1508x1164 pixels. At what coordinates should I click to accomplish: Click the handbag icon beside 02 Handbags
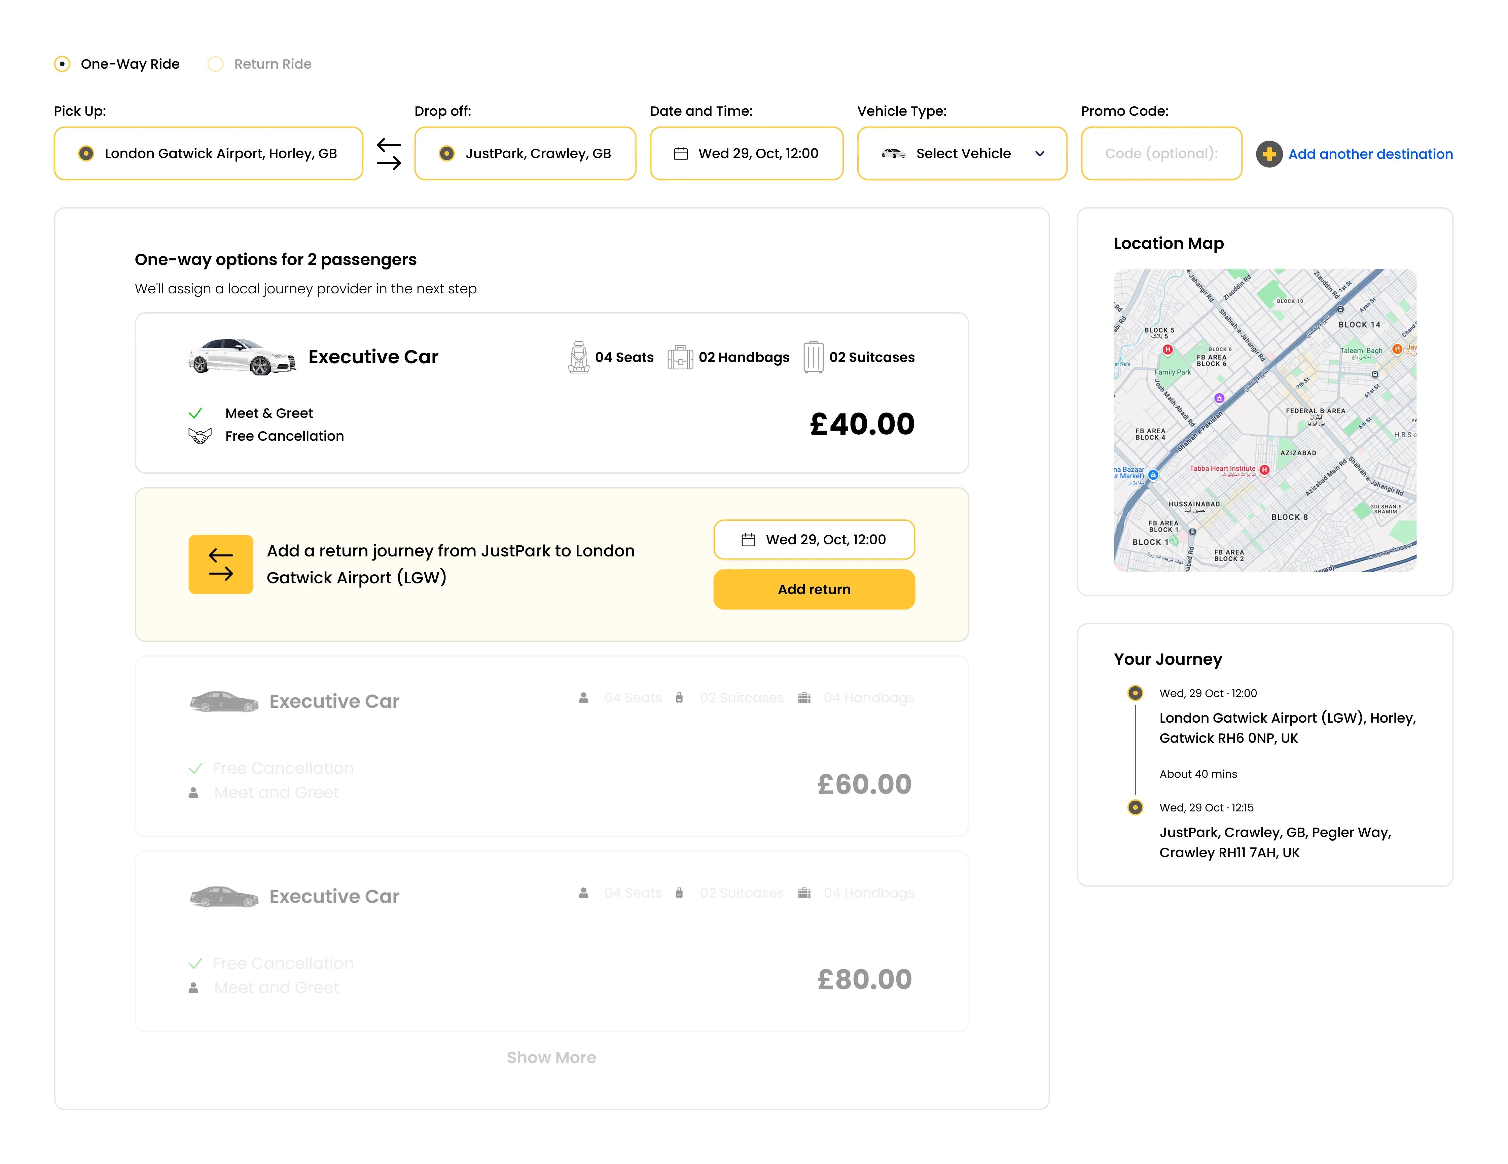(x=680, y=357)
